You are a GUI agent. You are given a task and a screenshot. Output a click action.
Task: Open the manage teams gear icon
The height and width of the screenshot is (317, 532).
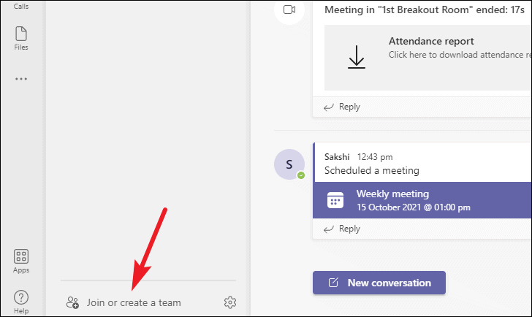tap(230, 302)
